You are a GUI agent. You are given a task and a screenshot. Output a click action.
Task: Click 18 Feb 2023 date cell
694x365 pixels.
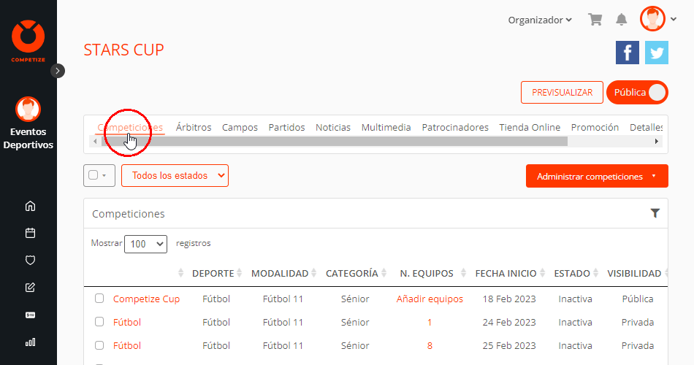point(509,299)
